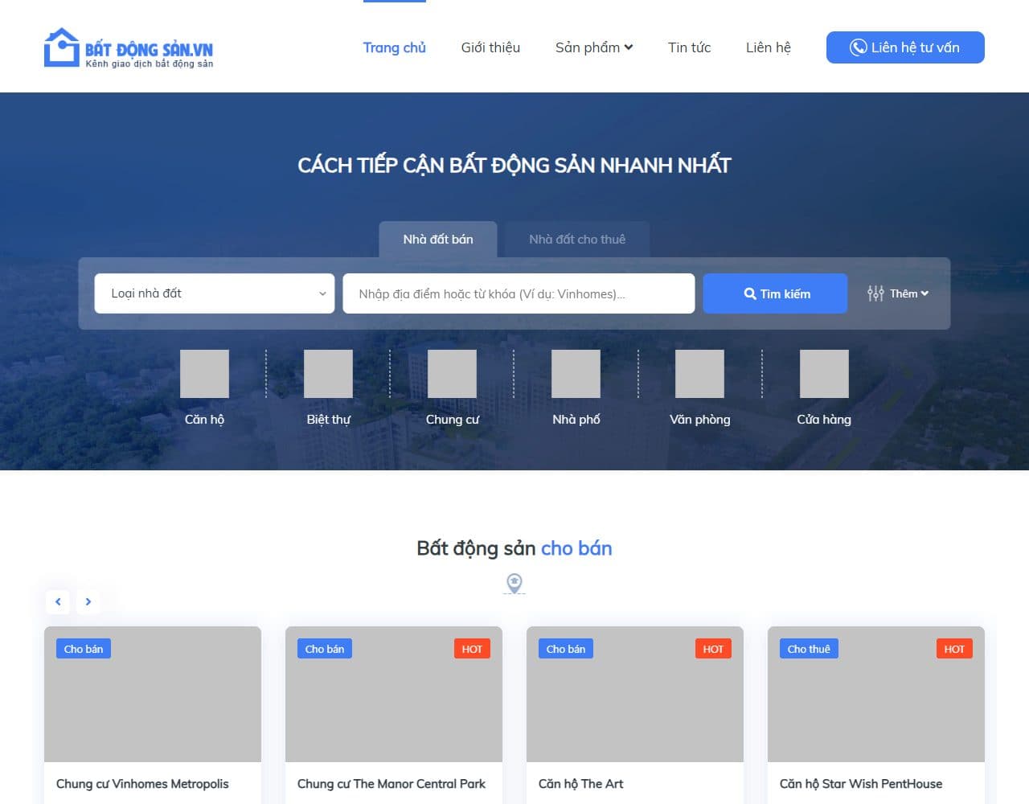
Task: Click Vinhomes Metropolis listing thumbnail image
Action: [153, 695]
